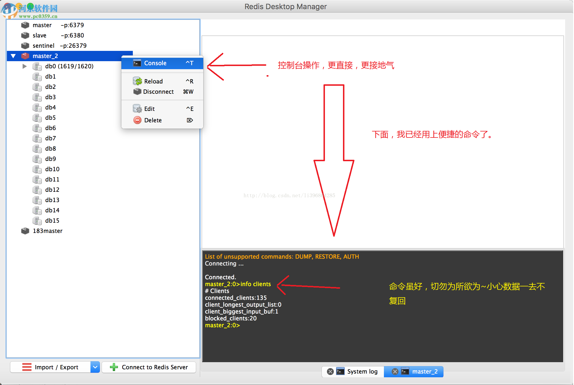Choose Console from the context menu
Image resolution: width=574 pixels, height=385 pixels.
coord(155,63)
